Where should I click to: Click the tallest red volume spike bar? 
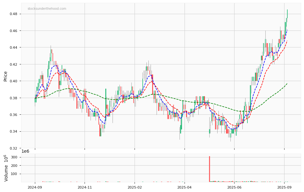pyautogui.click(x=210, y=169)
